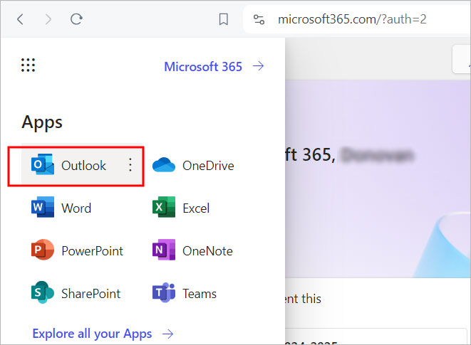Click the Word label text
Viewport: 471px width, 345px height.
[76, 208]
